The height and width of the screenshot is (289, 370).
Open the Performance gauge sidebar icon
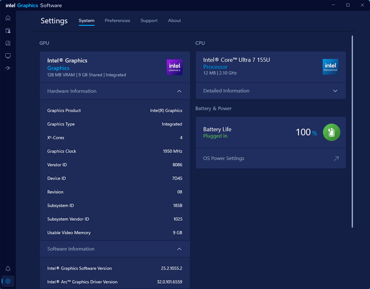[8, 68]
